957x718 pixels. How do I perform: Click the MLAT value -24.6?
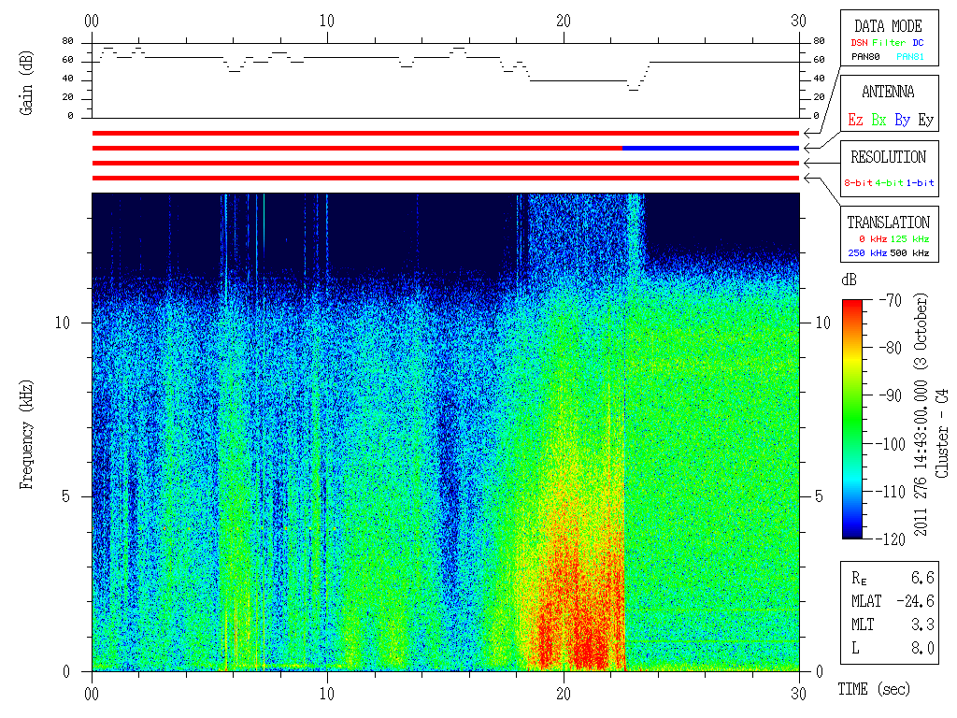point(915,601)
